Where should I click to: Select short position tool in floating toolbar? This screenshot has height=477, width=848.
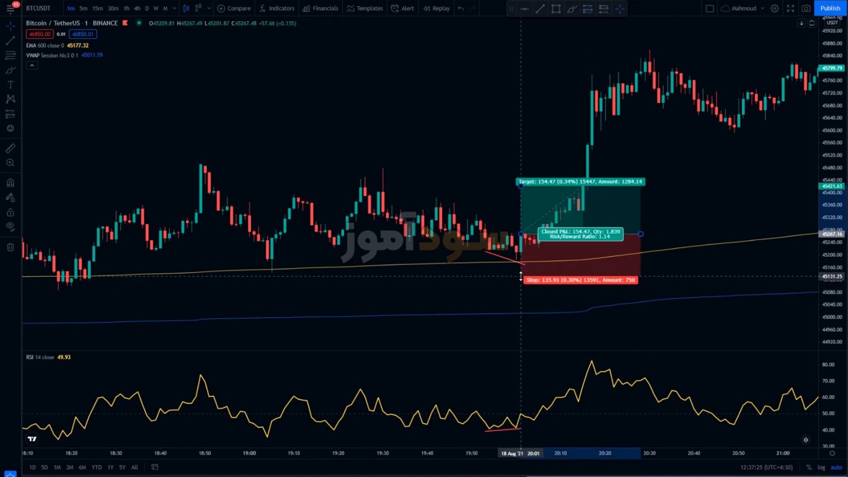603,8
